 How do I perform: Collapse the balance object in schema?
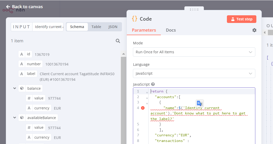15,88
